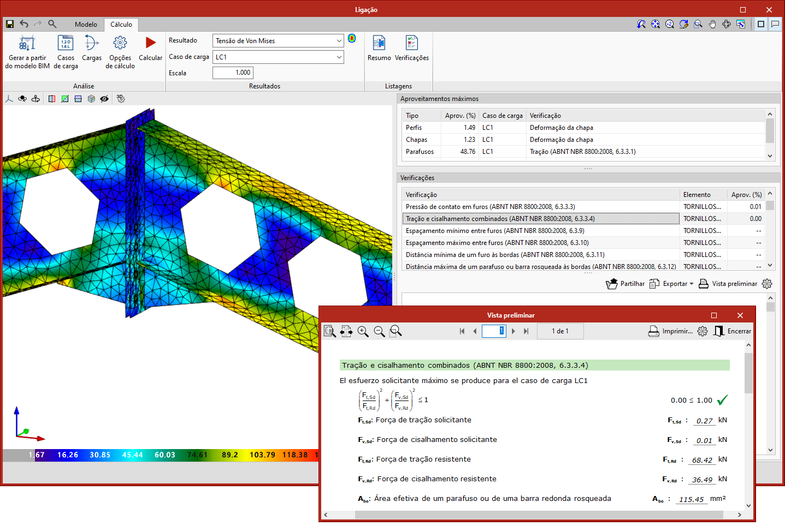Open the Resumo report icon
This screenshot has width=785, height=526.
tap(379, 43)
